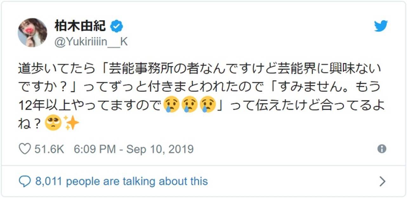Open "8,011 people are talking about this"
407x198 pixels.
click(121, 181)
